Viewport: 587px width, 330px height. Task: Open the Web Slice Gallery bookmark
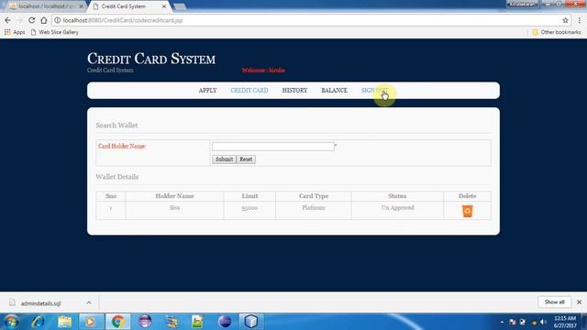[x=55, y=32]
